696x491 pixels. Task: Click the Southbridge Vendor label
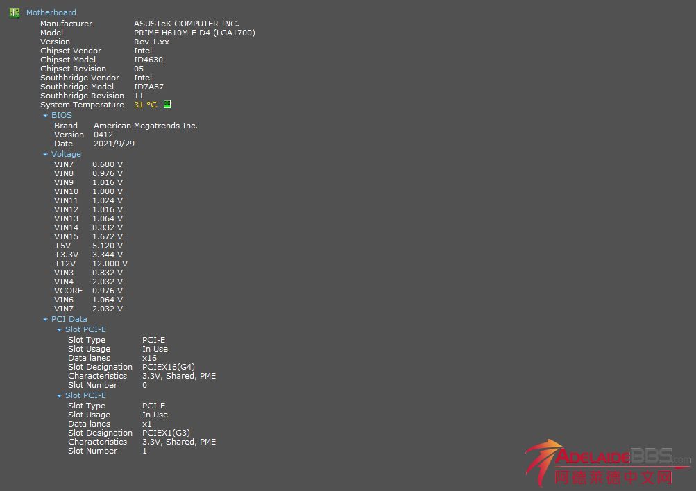pyautogui.click(x=80, y=78)
